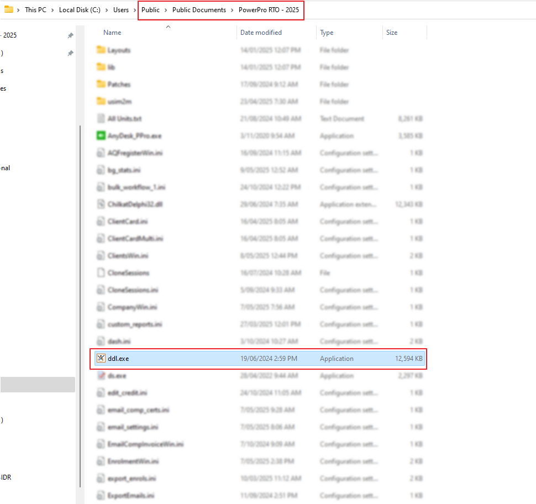Select the ClientCardMulti.ini file name
The height and width of the screenshot is (504, 536).
coord(135,238)
